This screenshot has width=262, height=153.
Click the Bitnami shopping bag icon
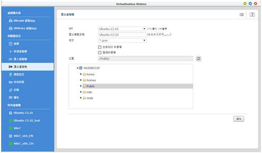[11, 21]
